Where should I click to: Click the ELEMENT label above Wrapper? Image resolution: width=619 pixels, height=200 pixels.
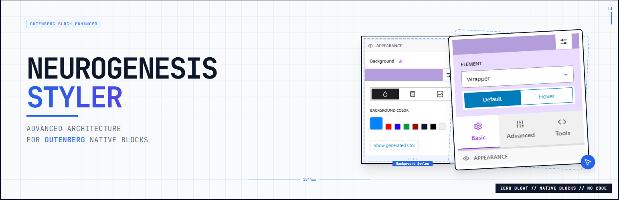coord(471,64)
